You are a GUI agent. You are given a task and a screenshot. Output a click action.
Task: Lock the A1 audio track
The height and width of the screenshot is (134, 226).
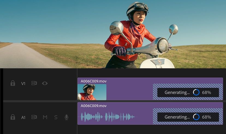pos(13,117)
